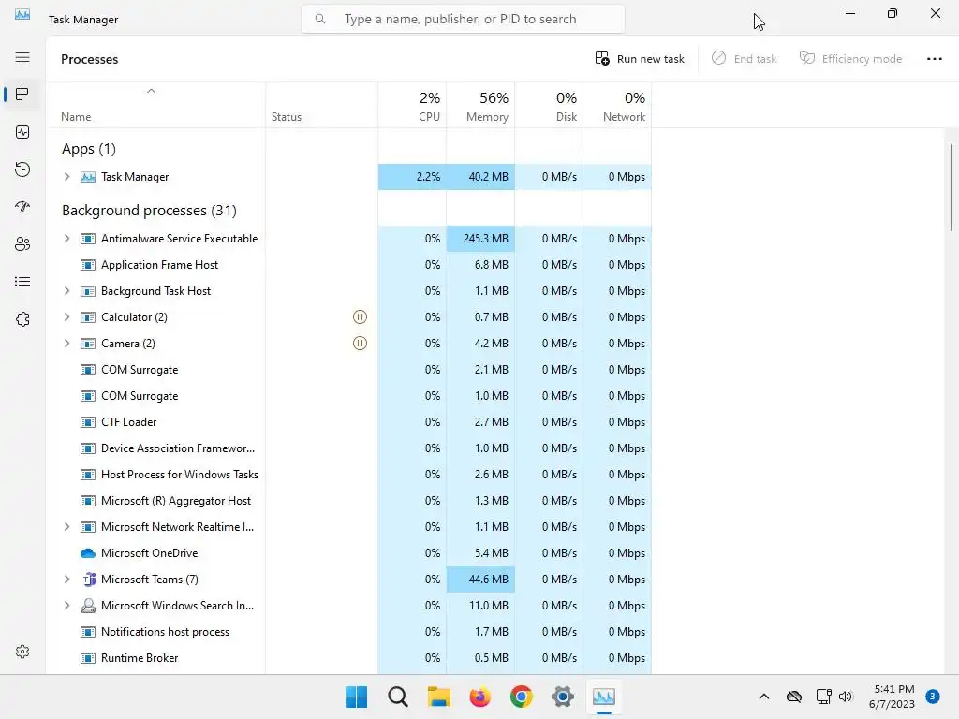Image resolution: width=959 pixels, height=719 pixels.
Task: Select first COM Surrogate 2.1 MB row
Action: (349, 370)
